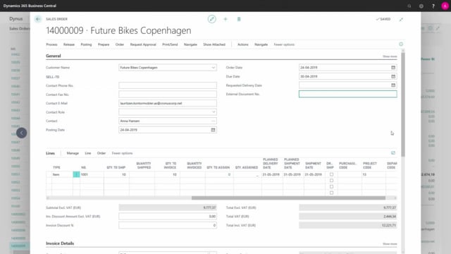
Task: Create a new order with plus icon
Action: point(225,19)
